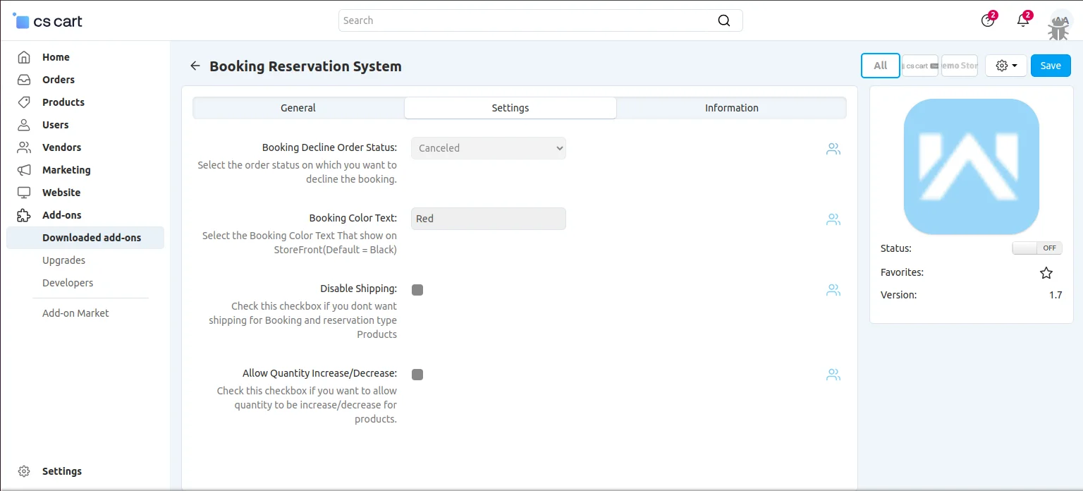The image size is (1083, 491).
Task: Star the add-on as favorite
Action: pos(1046,273)
